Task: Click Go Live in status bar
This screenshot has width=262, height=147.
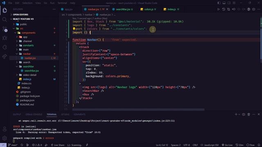Action: pyautogui.click(x=227, y=145)
